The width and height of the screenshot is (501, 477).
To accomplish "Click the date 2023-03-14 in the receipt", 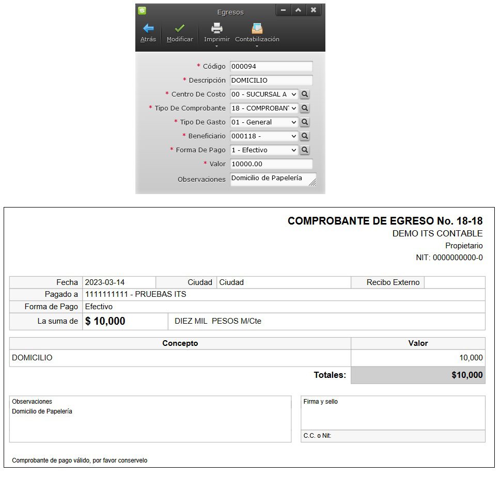I will 105,282.
